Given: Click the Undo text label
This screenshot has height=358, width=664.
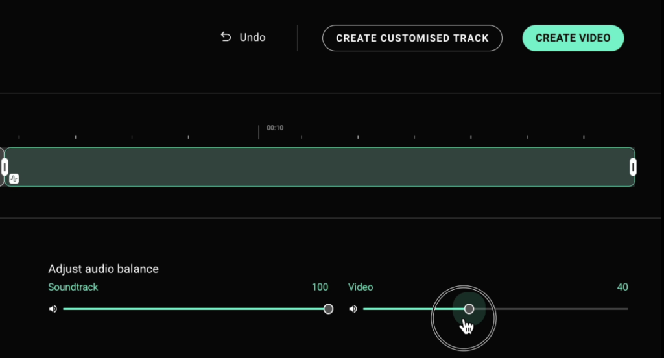Looking at the screenshot, I should (x=252, y=38).
